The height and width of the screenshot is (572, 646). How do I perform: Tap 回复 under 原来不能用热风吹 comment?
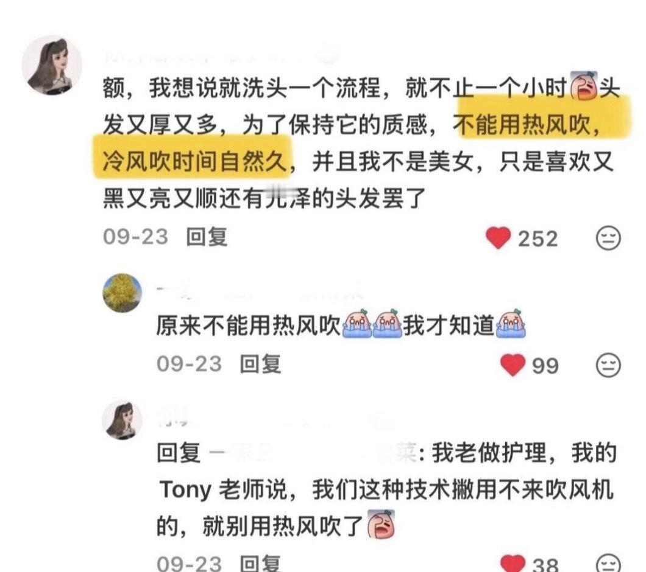[260, 364]
